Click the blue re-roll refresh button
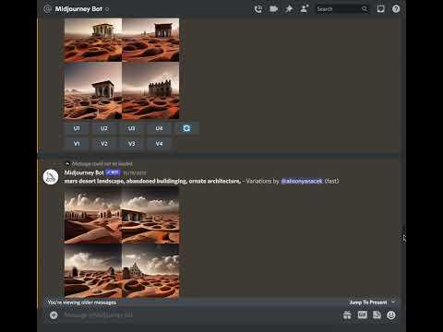Screen dimensions: 443x332 (186, 128)
